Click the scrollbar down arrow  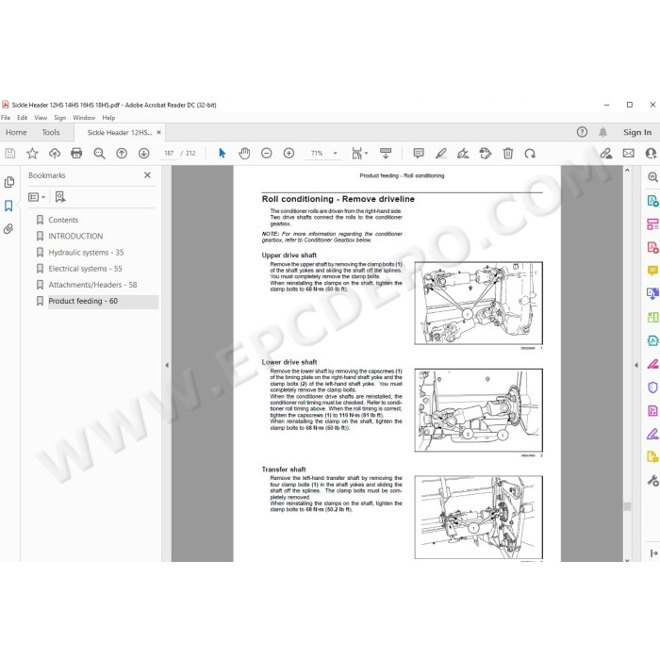[x=627, y=560]
